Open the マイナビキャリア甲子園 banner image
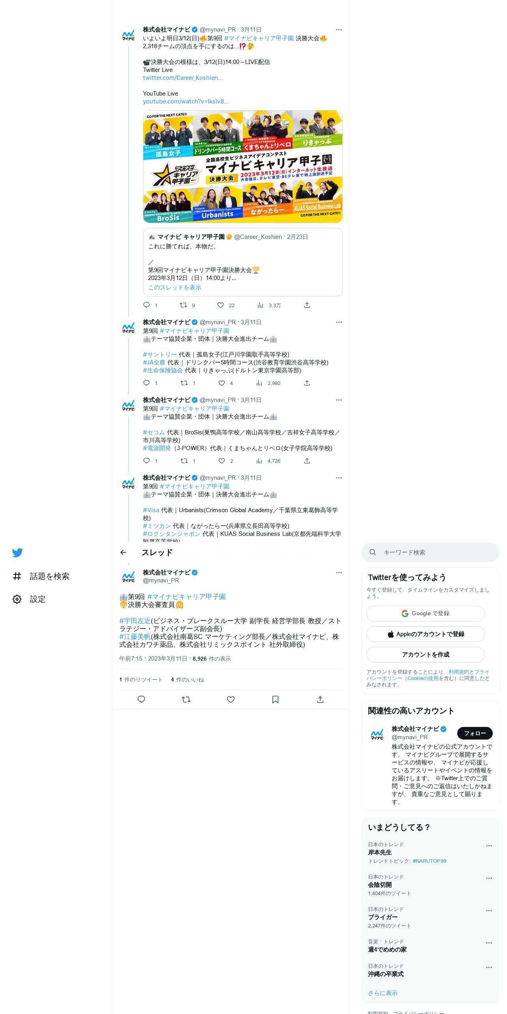 pyautogui.click(x=242, y=167)
